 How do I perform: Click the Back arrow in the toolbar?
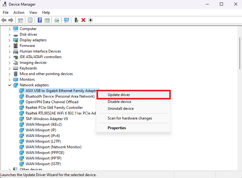coord(4,20)
